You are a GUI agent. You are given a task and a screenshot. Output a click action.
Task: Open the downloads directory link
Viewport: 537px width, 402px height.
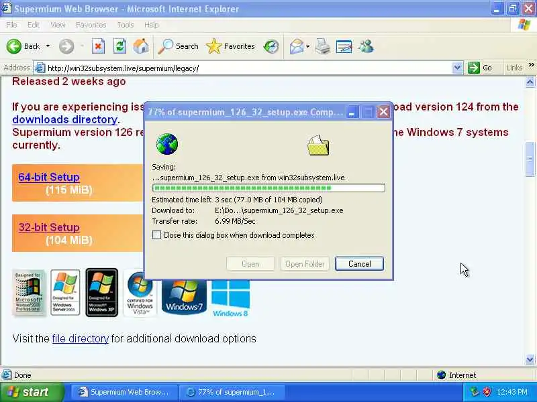point(64,120)
